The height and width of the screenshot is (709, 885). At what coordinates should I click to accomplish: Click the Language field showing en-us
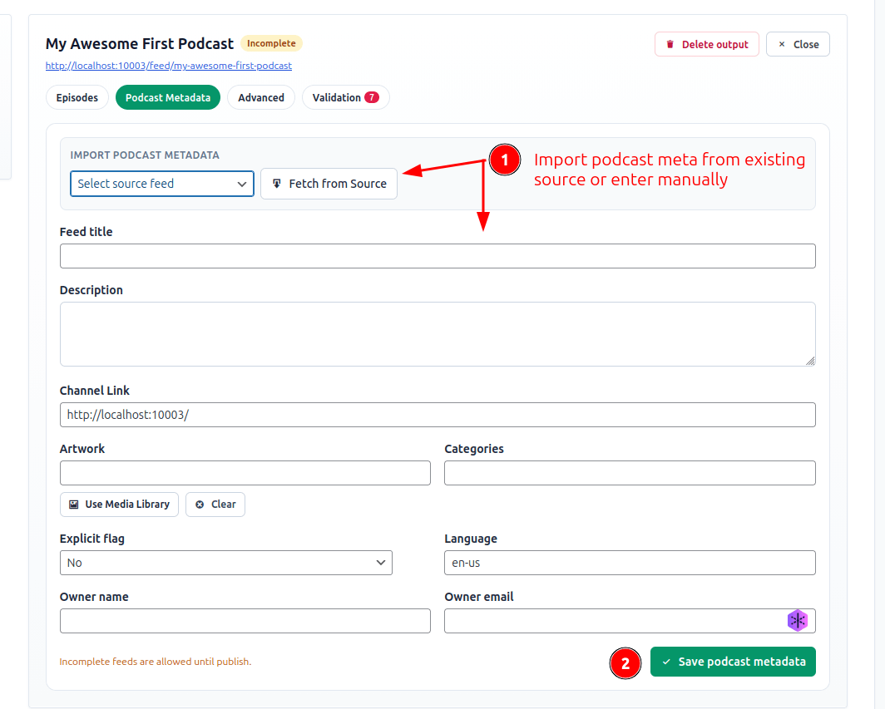(630, 563)
